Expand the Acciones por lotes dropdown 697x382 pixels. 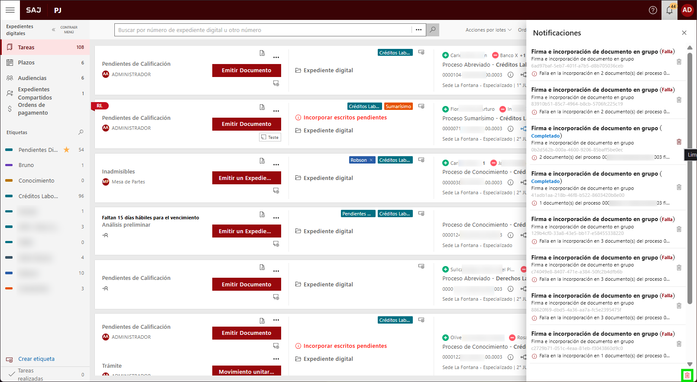point(488,30)
